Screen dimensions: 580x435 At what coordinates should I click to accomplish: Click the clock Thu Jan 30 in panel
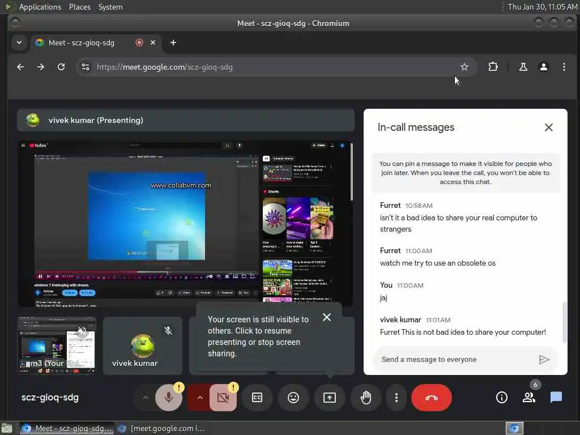coord(542,7)
